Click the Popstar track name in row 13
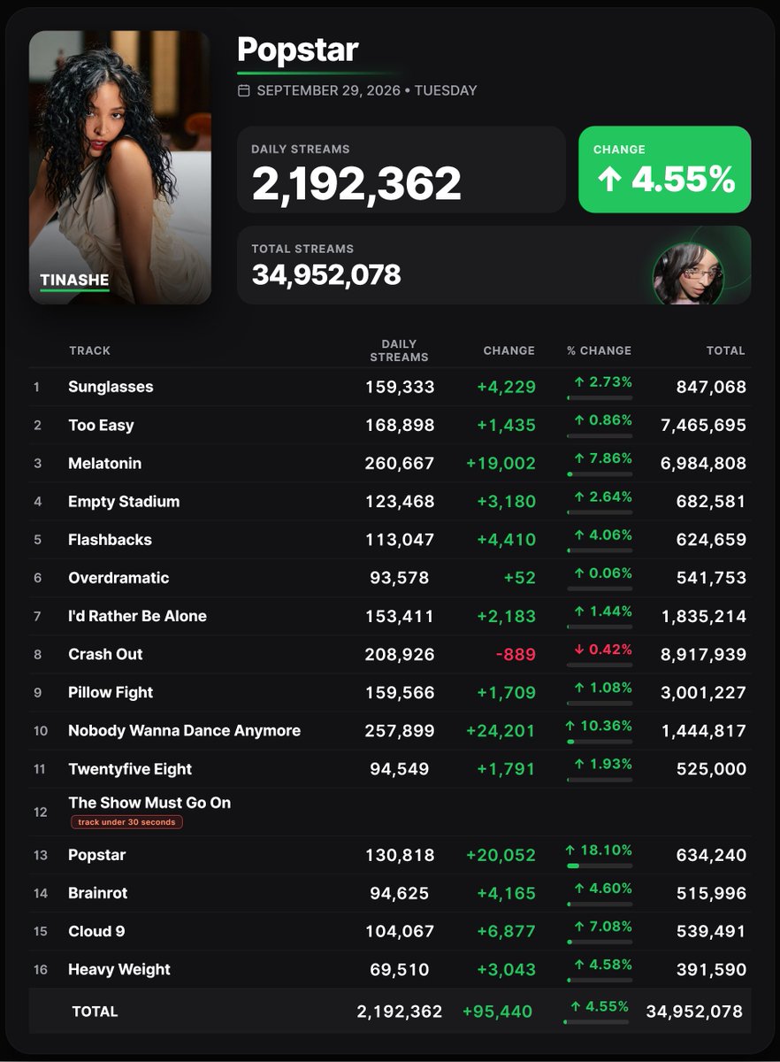Image resolution: width=780 pixels, height=1062 pixels. click(97, 855)
